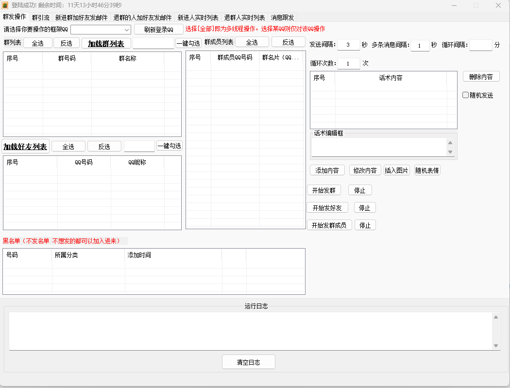Click 一键勾选 beside the group search box
Image resolution: width=510 pixels, height=388 pixels.
pos(188,43)
